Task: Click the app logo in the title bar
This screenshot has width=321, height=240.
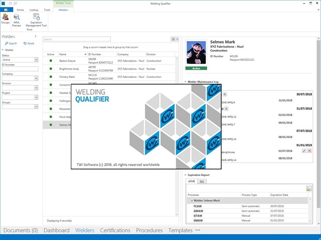Action: point(3,3)
